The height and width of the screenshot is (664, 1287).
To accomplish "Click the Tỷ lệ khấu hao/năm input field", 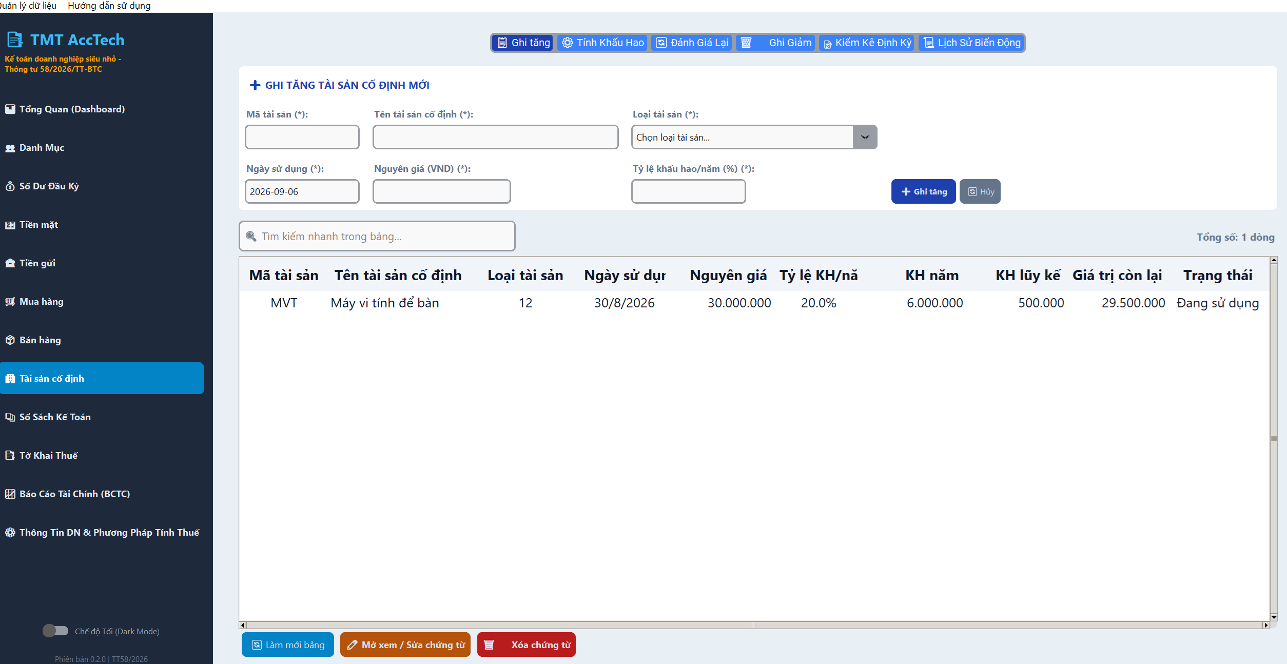I will coord(689,191).
